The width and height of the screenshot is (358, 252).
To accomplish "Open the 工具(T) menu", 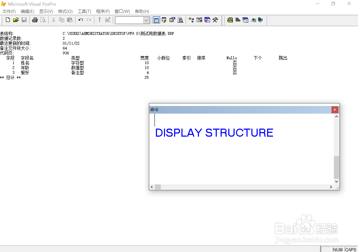I will [84, 12].
